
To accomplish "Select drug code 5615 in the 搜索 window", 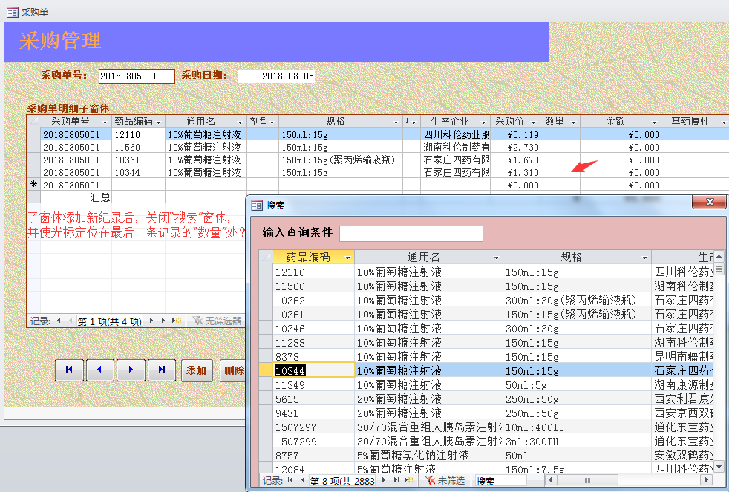I will tap(314, 398).
